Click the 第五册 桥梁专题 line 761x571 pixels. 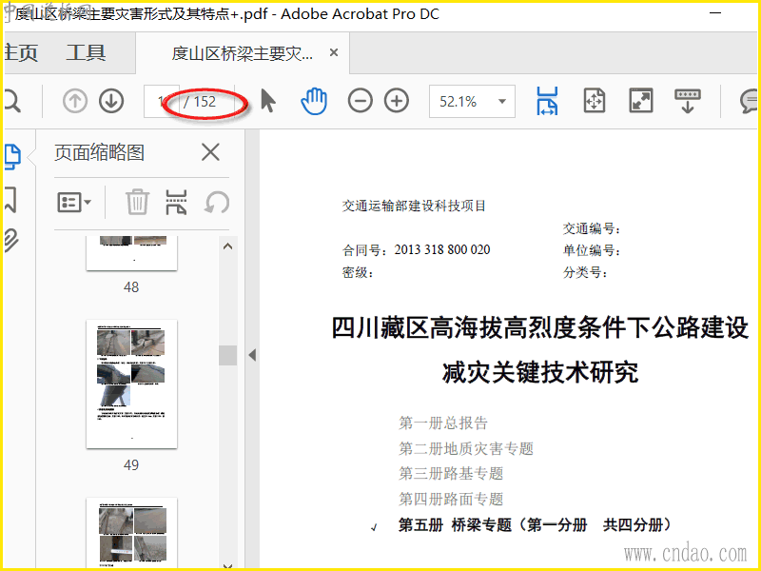coord(536,525)
